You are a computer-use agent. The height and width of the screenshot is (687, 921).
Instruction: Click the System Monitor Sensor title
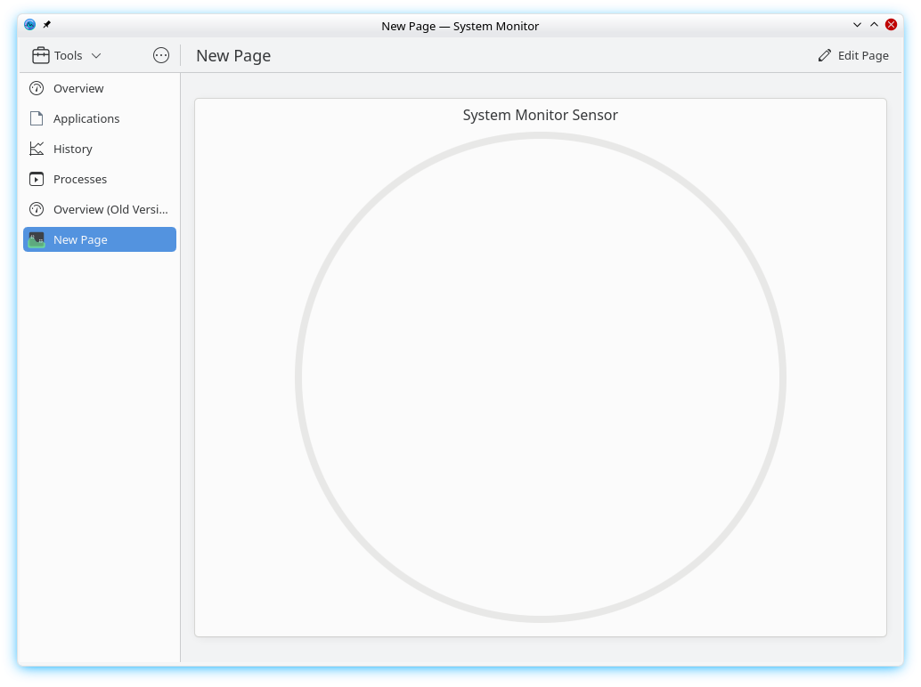540,115
